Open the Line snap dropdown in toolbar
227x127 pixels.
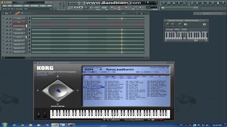152,7
